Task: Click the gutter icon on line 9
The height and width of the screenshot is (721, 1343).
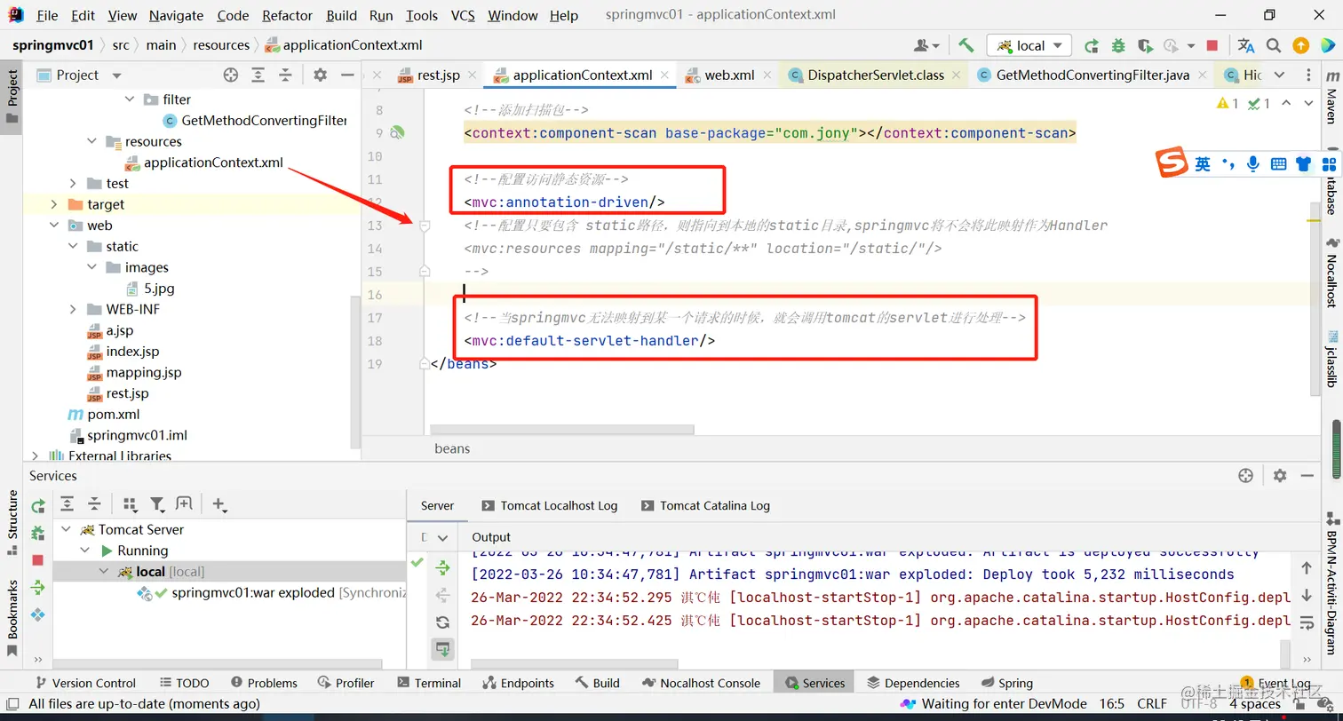Action: click(x=398, y=133)
